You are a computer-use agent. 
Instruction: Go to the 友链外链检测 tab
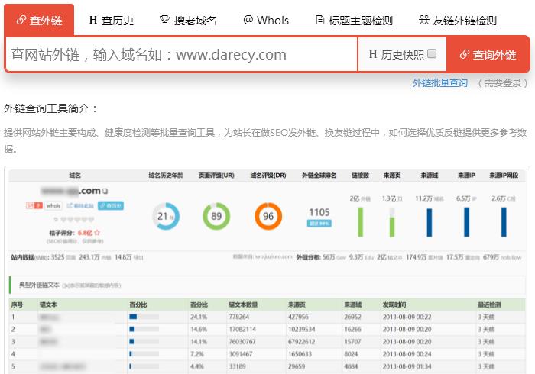(458, 20)
